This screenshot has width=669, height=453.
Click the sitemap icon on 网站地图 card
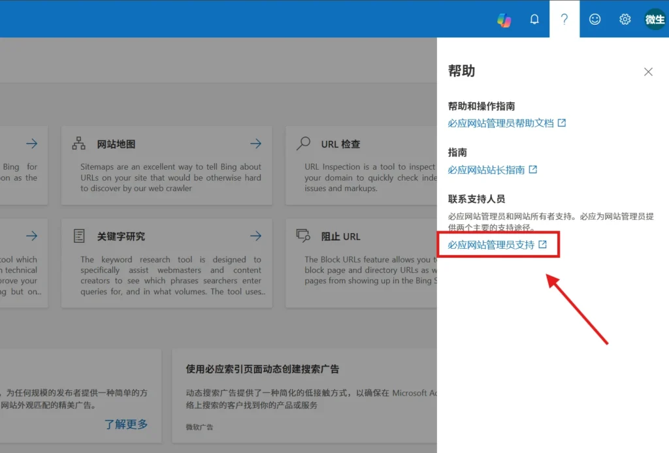click(80, 143)
